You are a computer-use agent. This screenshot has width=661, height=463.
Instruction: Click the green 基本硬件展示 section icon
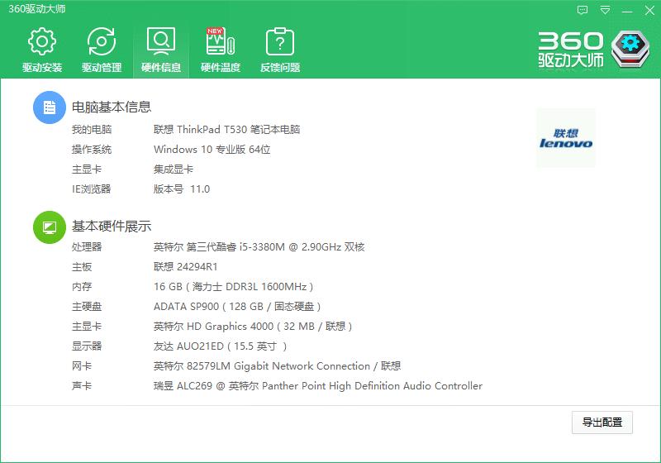50,227
